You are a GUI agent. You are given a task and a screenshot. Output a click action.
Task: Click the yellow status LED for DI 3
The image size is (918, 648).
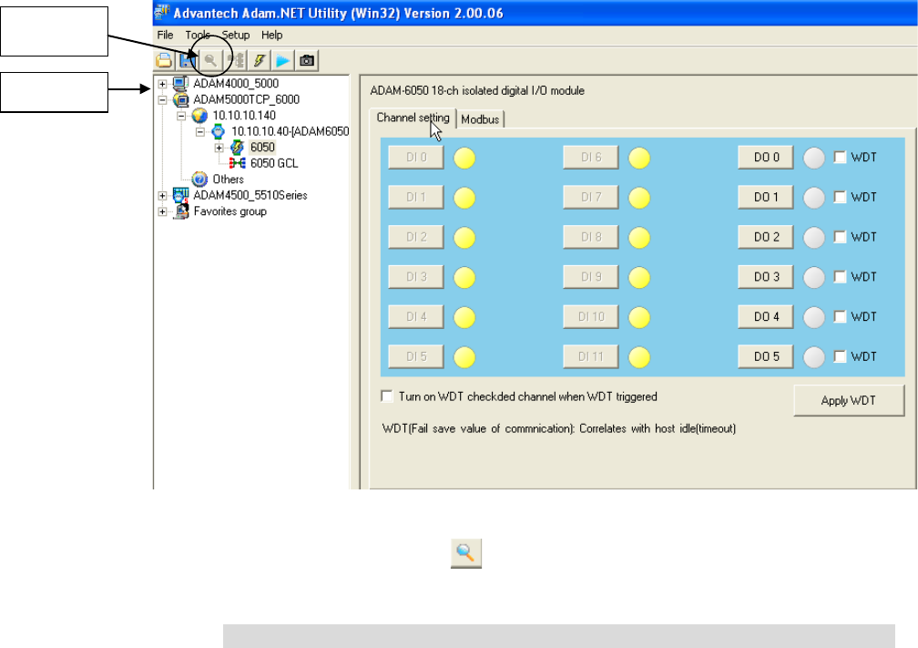coord(464,278)
